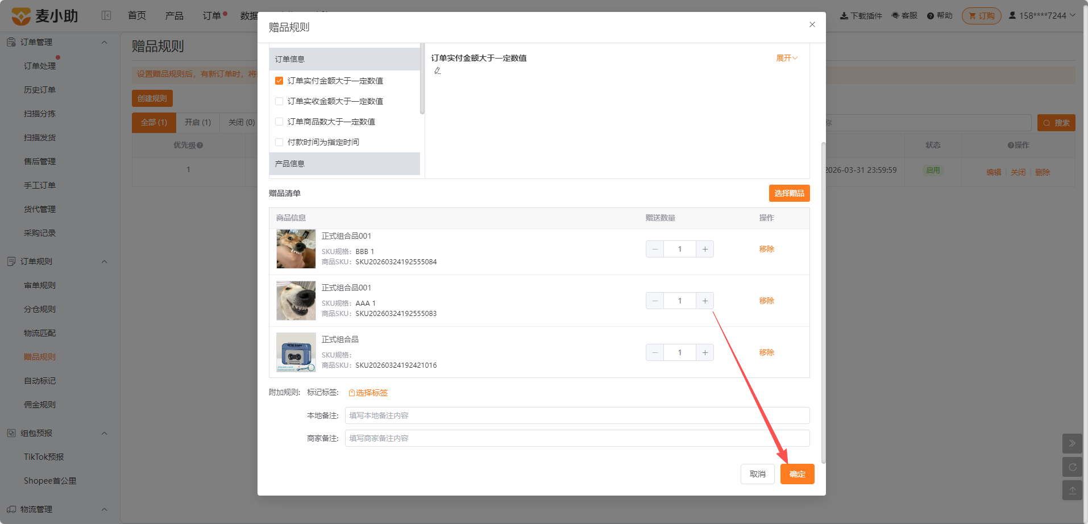Open 自动标记 in sidebar
This screenshot has width=1088, height=524.
40,381
